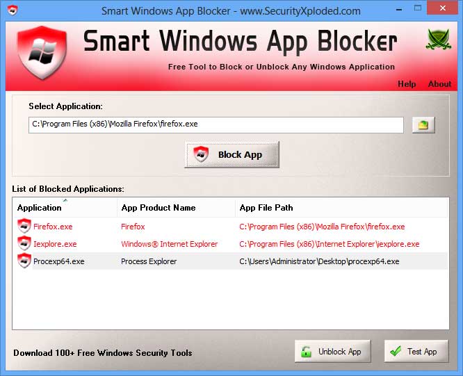Open the About menu
The image size is (463, 376).
tap(439, 84)
